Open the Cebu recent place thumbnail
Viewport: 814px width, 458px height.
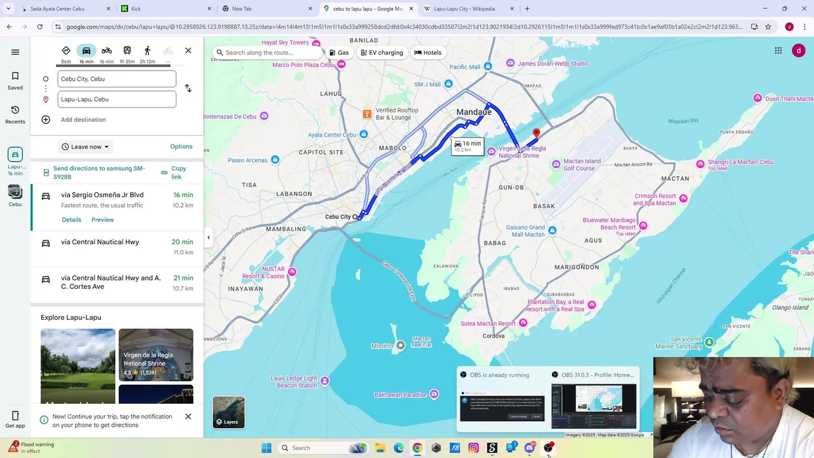15,196
